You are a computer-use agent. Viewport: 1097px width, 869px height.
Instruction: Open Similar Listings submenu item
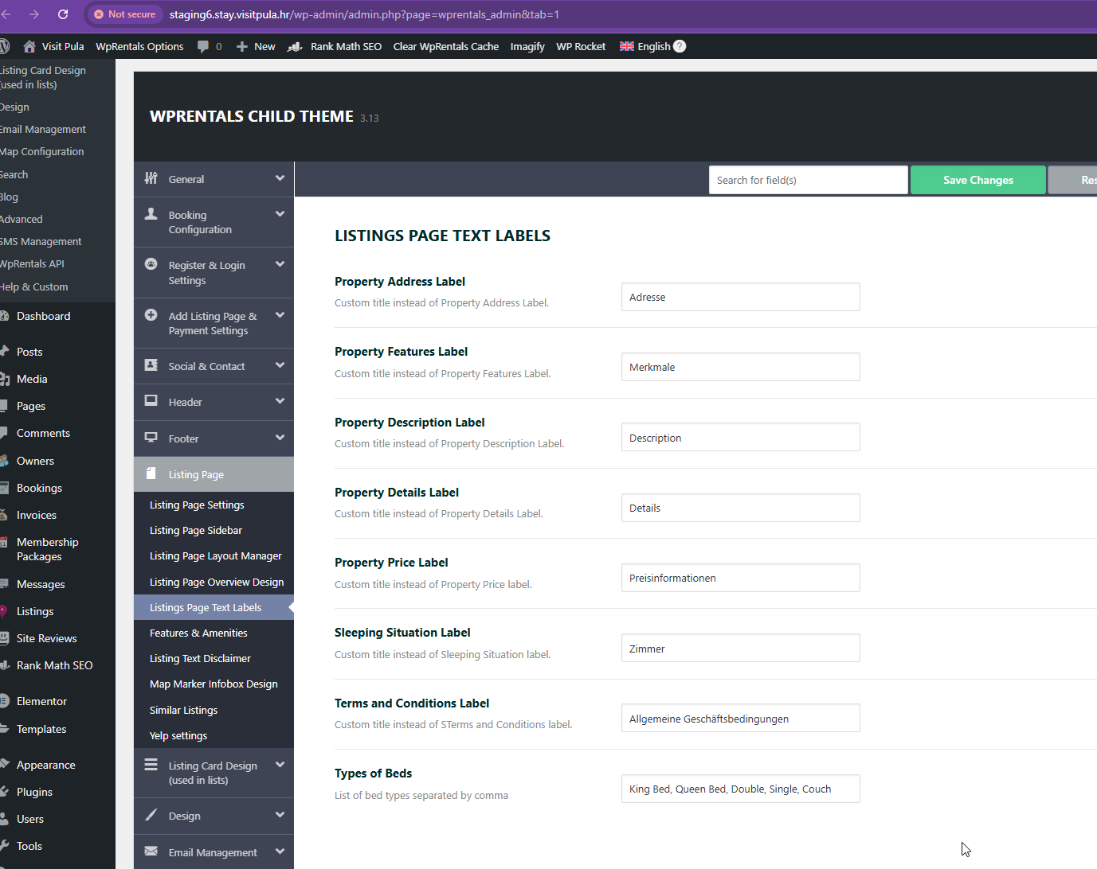point(183,710)
